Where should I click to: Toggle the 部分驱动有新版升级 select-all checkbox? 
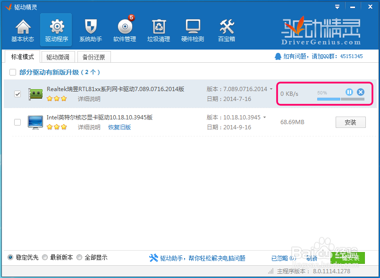click(x=13, y=72)
